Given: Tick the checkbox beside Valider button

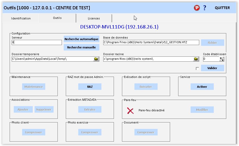Looking at the screenshot, I should click(197, 69).
